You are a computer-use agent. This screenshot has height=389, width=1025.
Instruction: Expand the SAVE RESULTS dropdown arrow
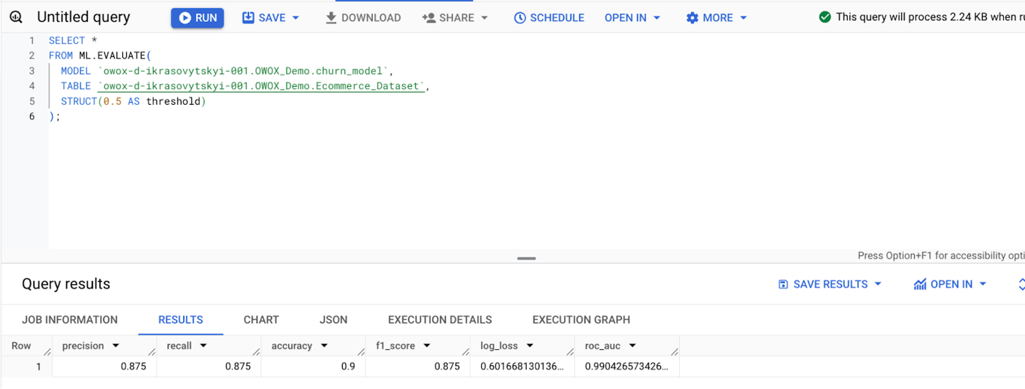(878, 284)
